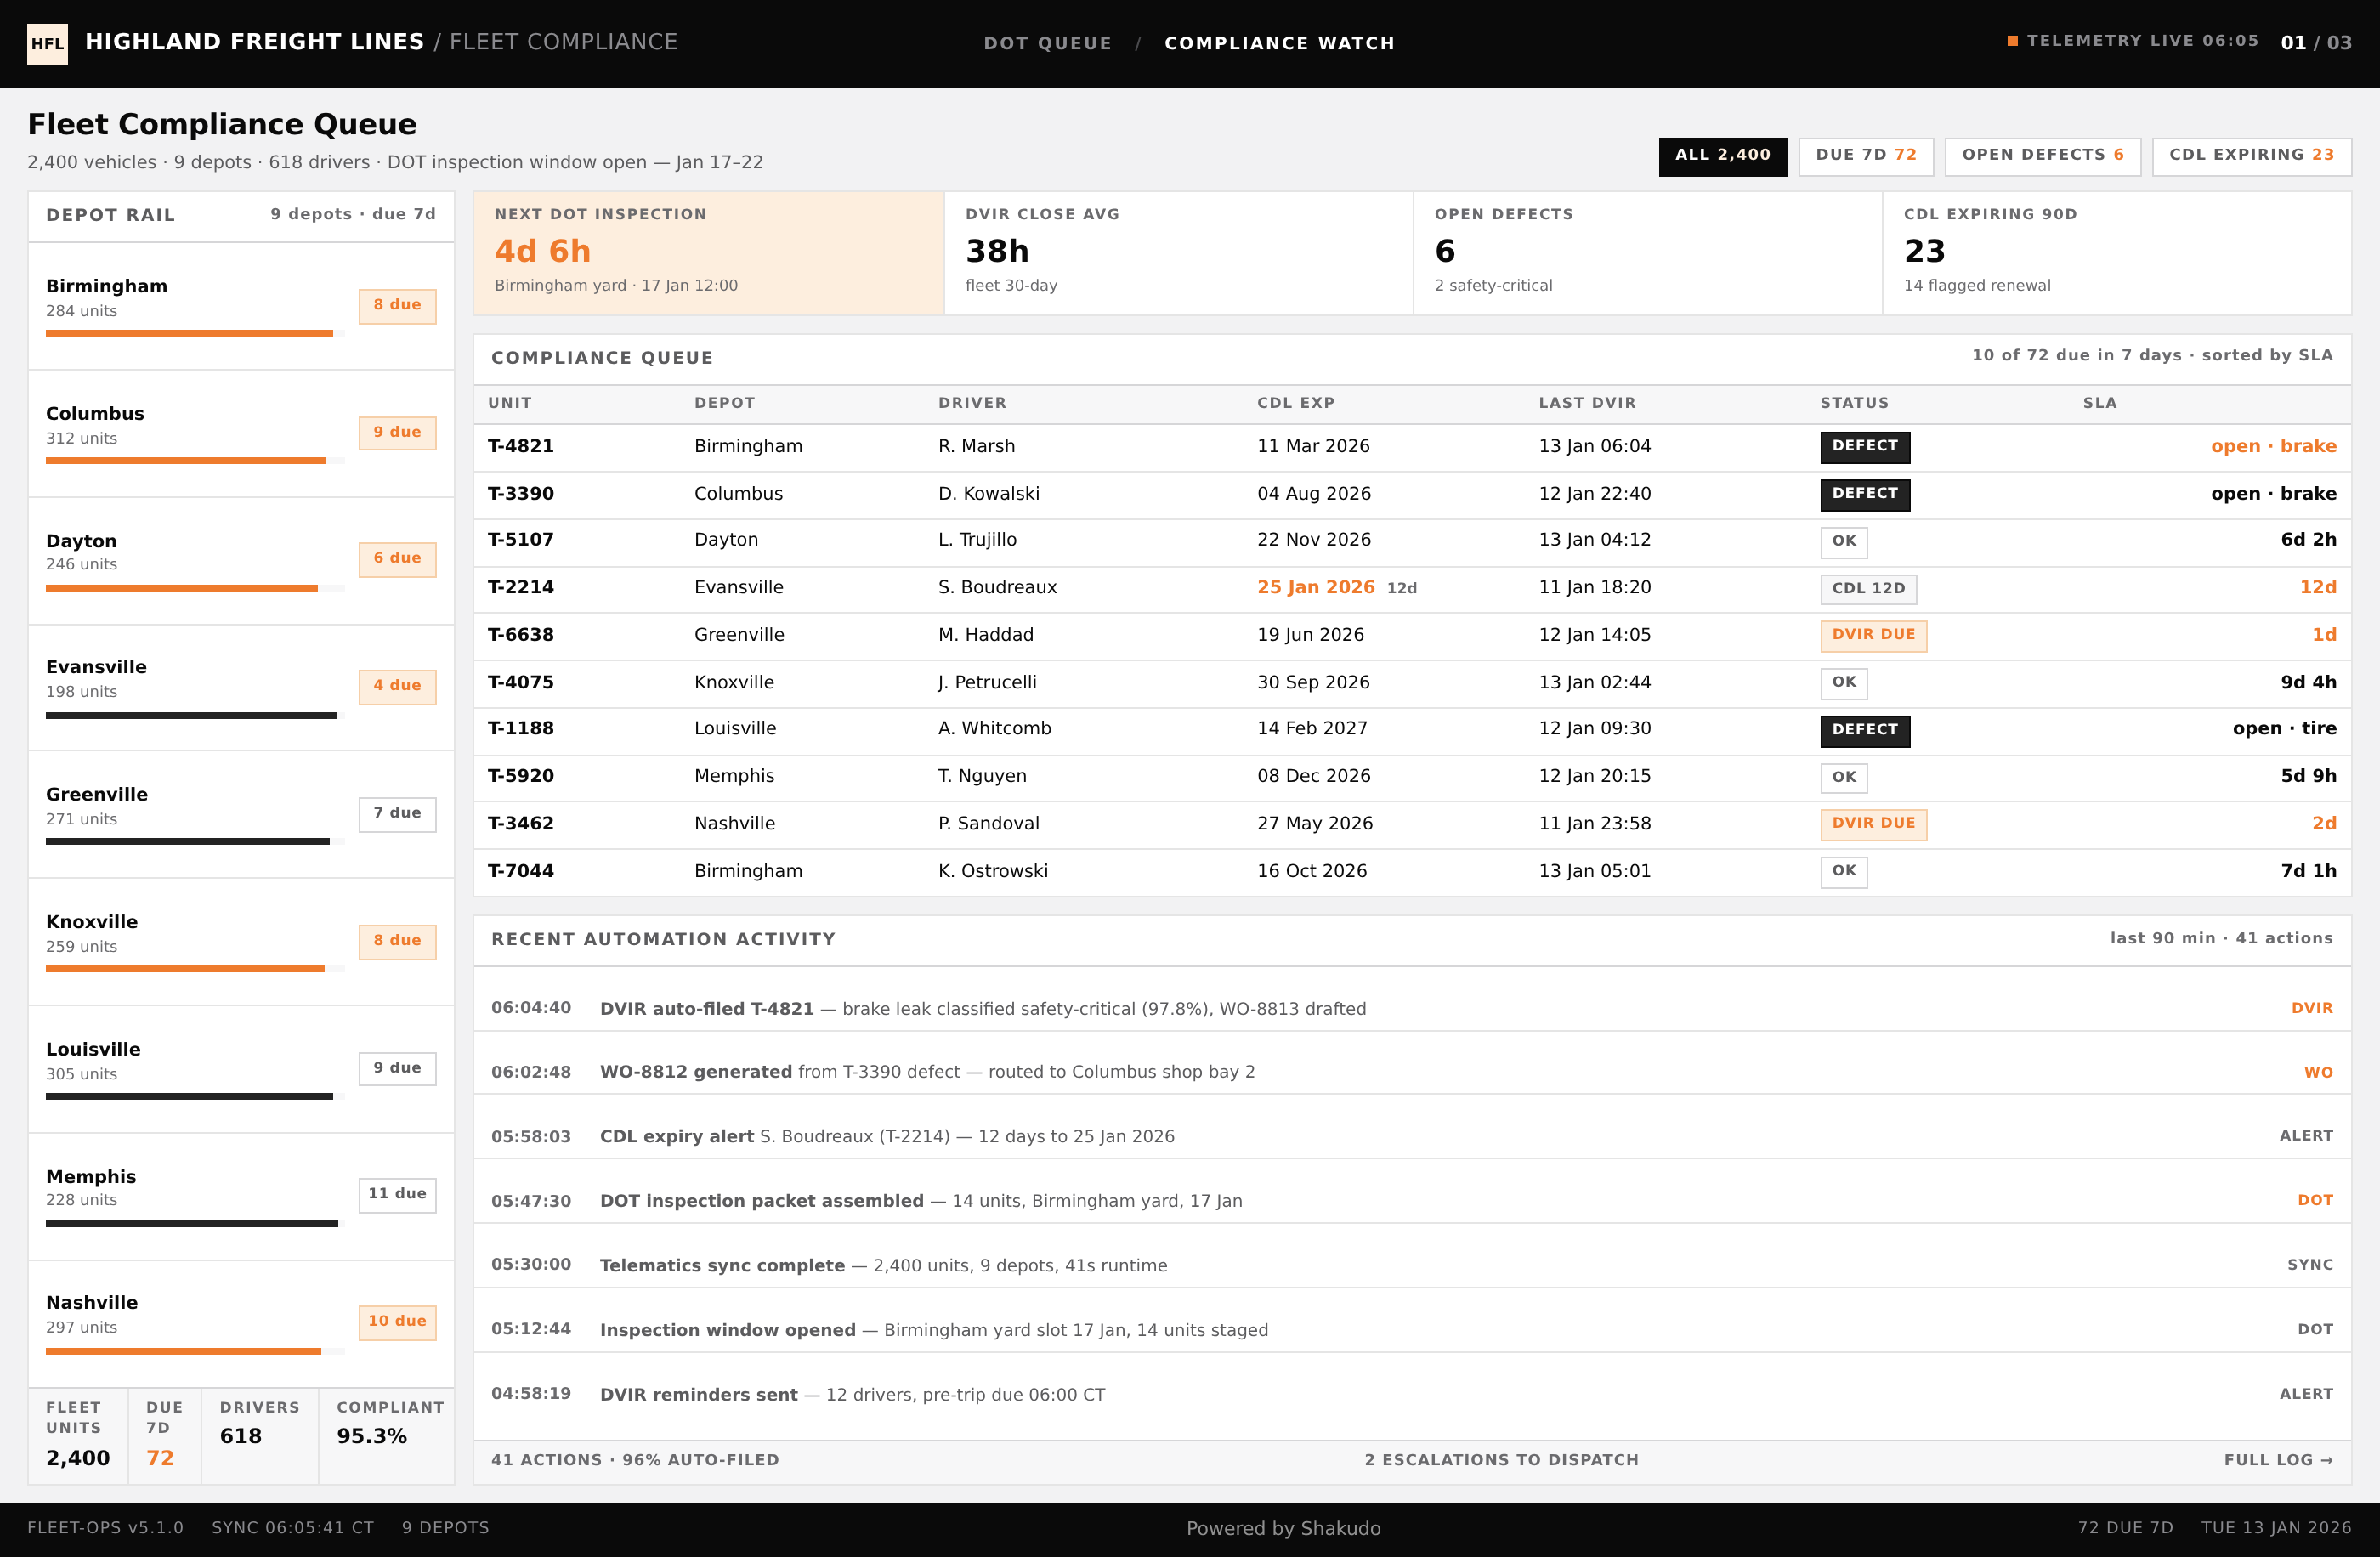The image size is (2380, 1557).
Task: Toggle the DUE 7D 72 filter
Action: pyautogui.click(x=1866, y=155)
